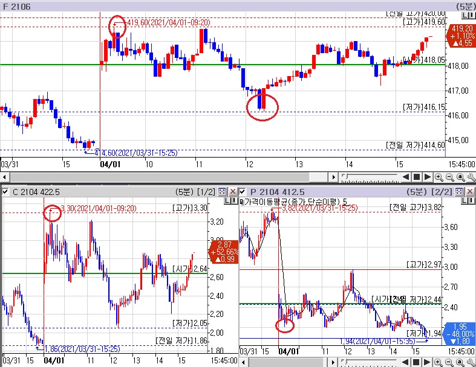The image size is (476, 367).
Task: Step P 2104 chart playback backward
Action: (x=406, y=362)
